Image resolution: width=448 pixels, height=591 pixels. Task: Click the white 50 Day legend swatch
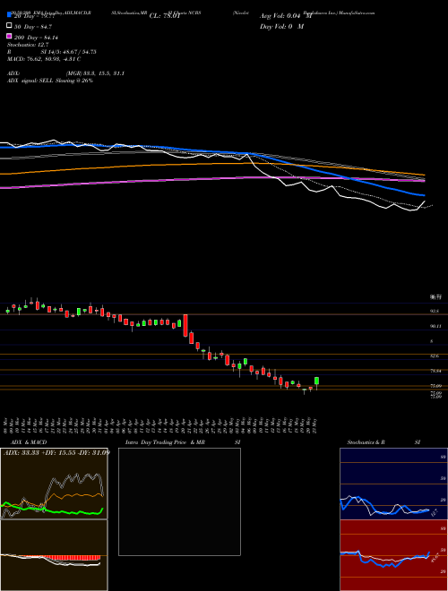pos(10,25)
